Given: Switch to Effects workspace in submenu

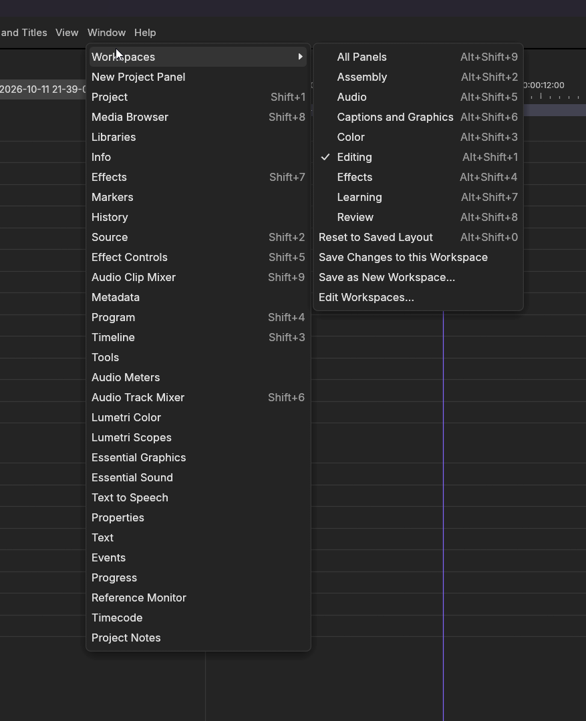Looking at the screenshot, I should pos(418,177).
